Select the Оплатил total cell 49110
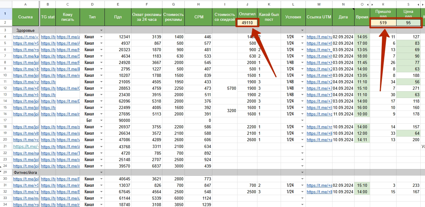The height and width of the screenshot is (207, 425). click(x=247, y=23)
